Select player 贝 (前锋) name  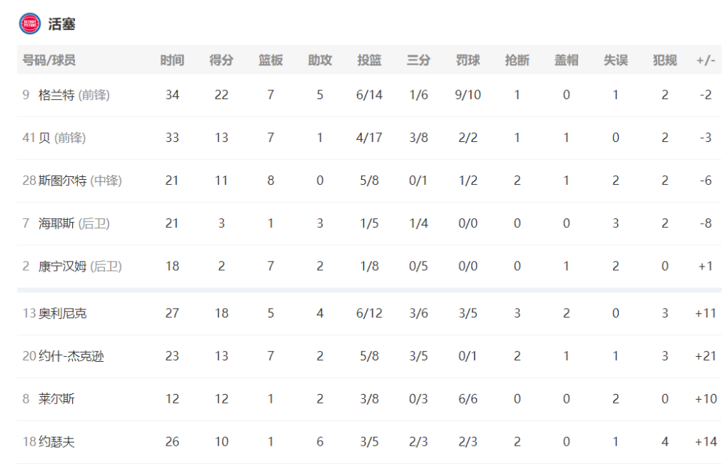(62, 138)
